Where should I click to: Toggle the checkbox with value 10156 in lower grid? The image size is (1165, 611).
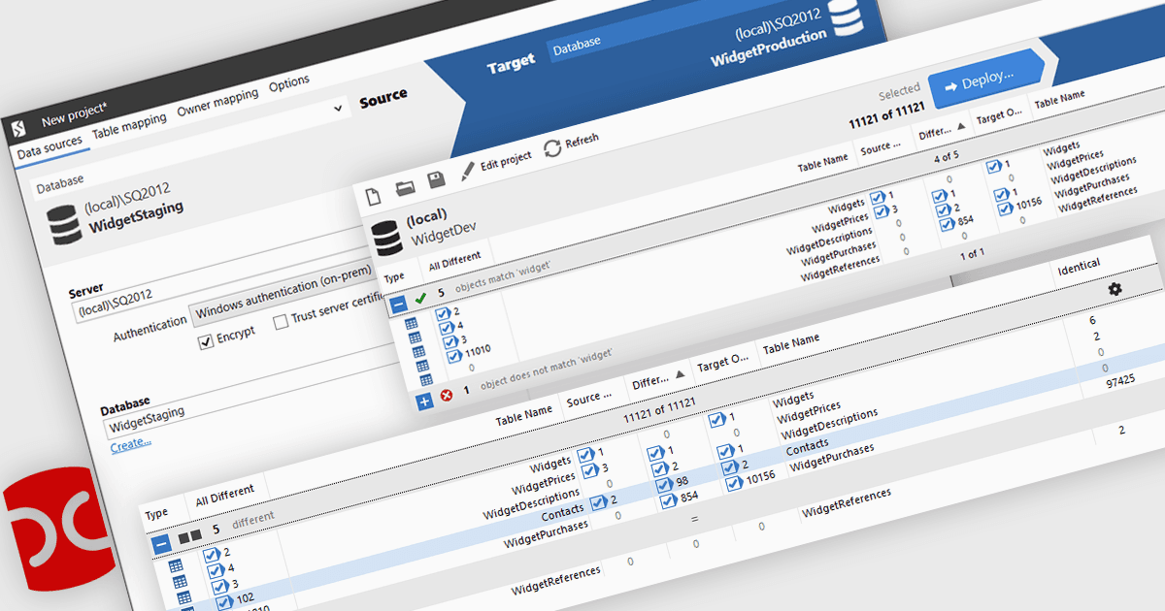coord(736,481)
